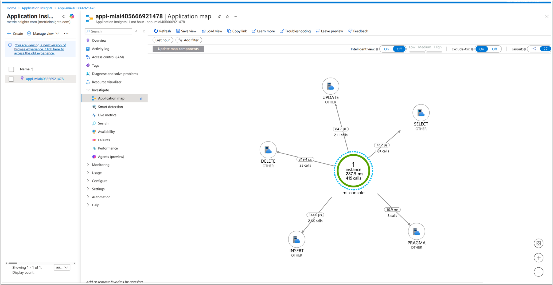This screenshot has height=285, width=553.
Task: Fit the map to screen
Action: pyautogui.click(x=539, y=243)
